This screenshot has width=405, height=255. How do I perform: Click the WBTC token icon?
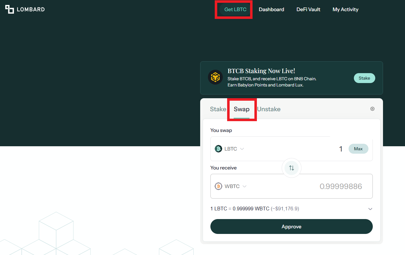pos(218,186)
